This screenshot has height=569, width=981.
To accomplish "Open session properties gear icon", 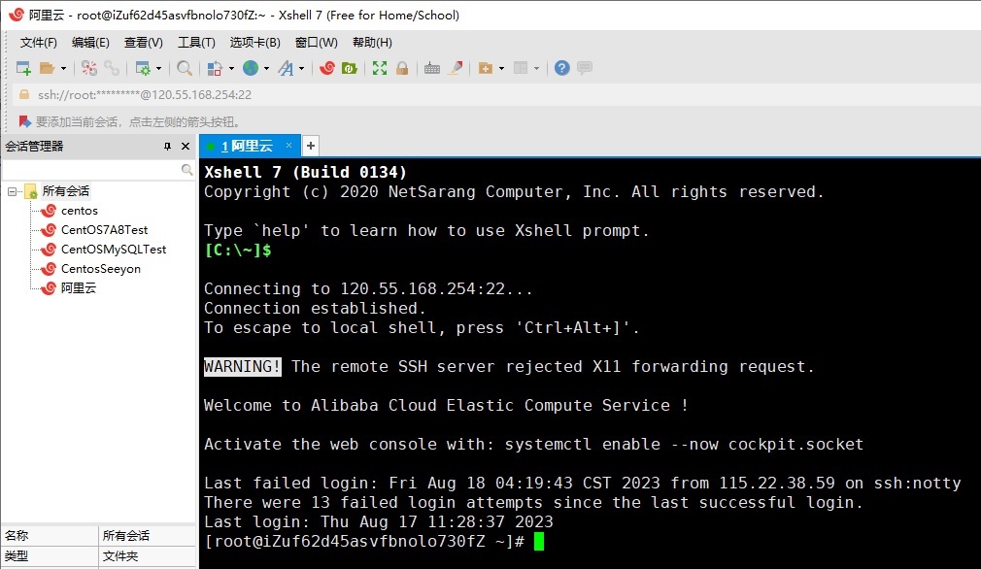I will [x=143, y=68].
